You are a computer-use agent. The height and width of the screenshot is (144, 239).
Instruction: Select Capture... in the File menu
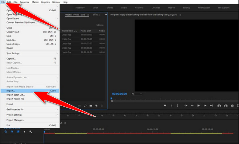30,59
